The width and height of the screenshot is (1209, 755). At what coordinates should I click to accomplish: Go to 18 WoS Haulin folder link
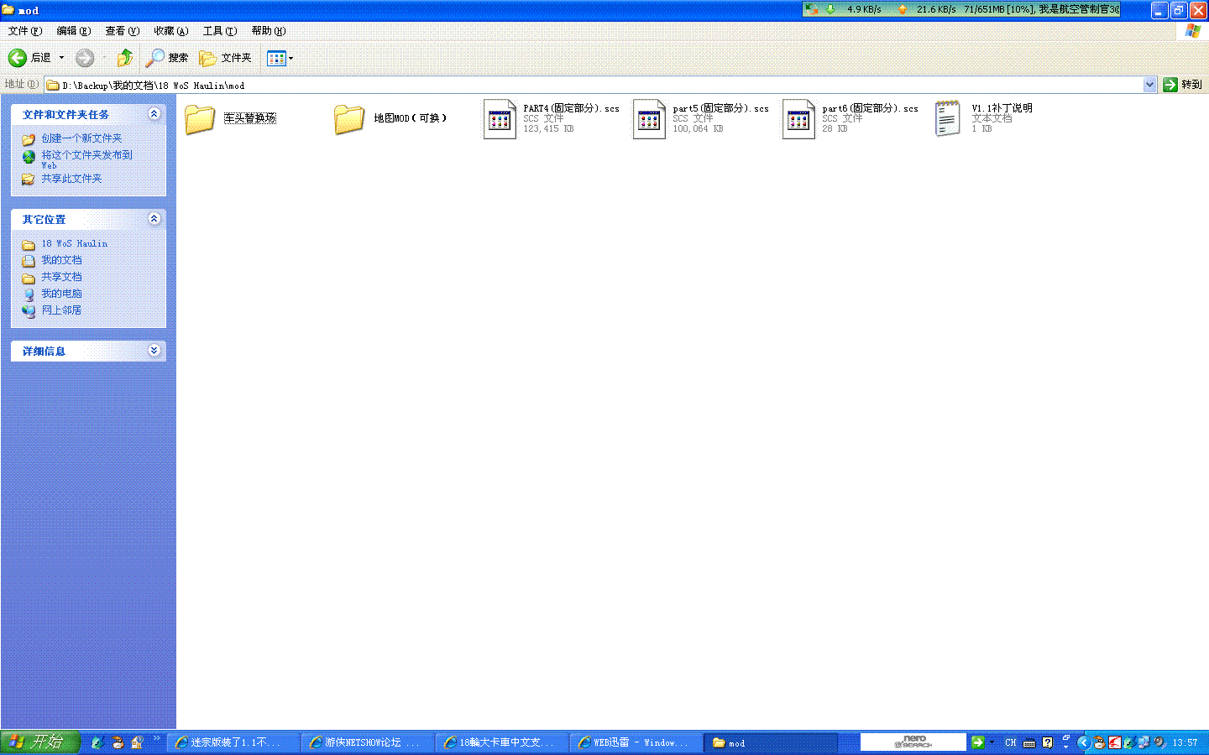[x=74, y=243]
